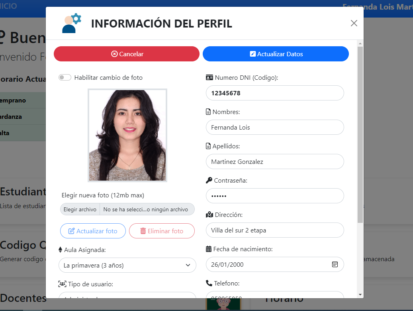413x311 pixels.
Task: Click the diamond icon beside Aula Asignada
Action: coord(60,249)
